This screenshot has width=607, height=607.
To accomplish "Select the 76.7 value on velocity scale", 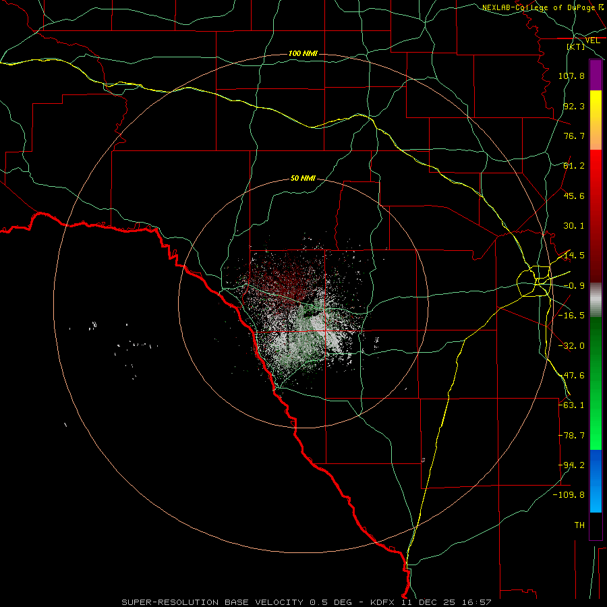I will [x=574, y=136].
